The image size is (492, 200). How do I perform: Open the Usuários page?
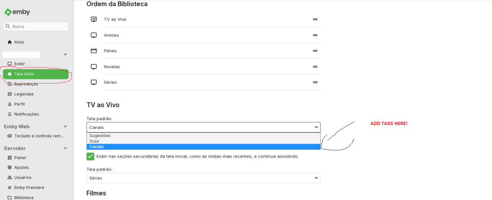click(x=23, y=178)
